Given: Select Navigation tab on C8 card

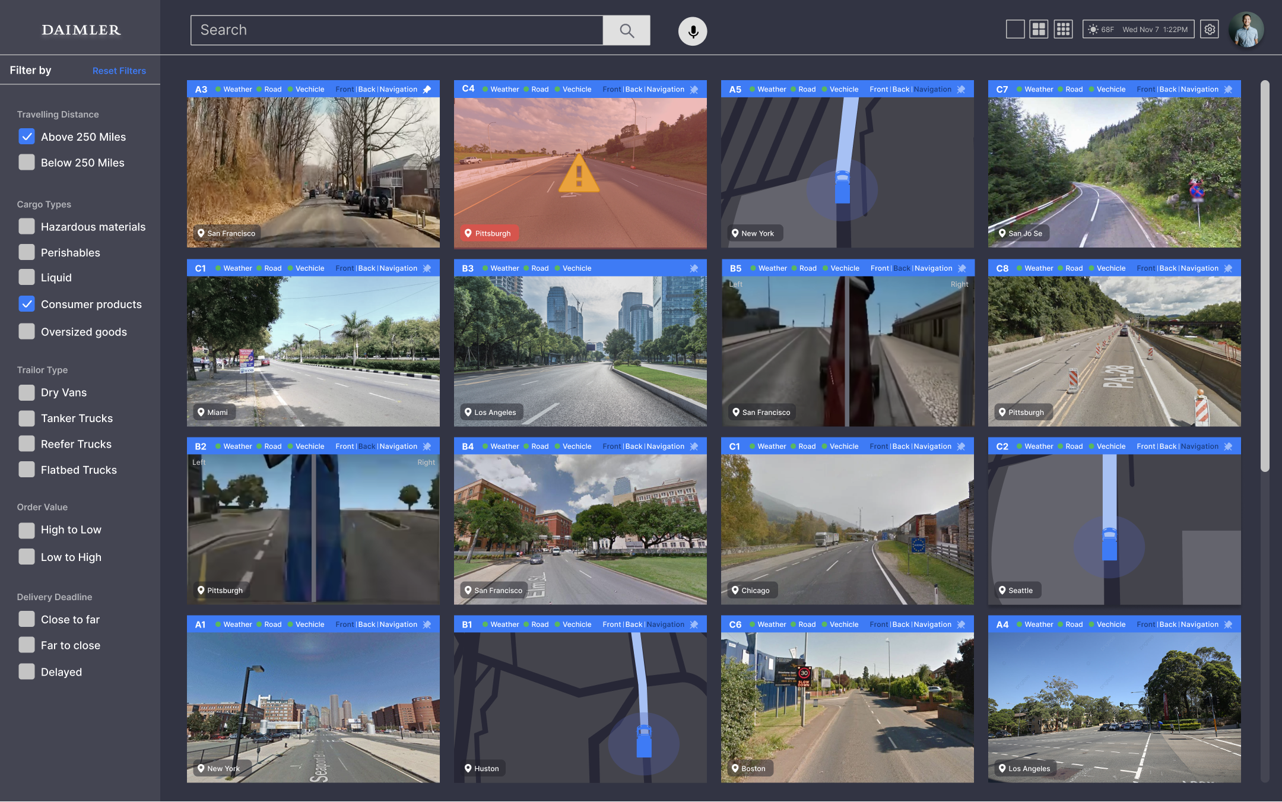Looking at the screenshot, I should click(x=1200, y=268).
